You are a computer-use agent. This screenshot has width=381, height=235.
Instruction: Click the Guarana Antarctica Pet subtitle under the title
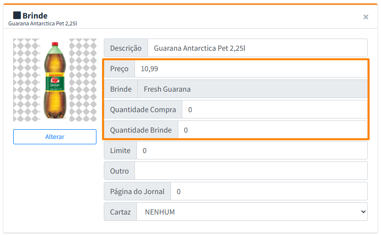click(42, 23)
